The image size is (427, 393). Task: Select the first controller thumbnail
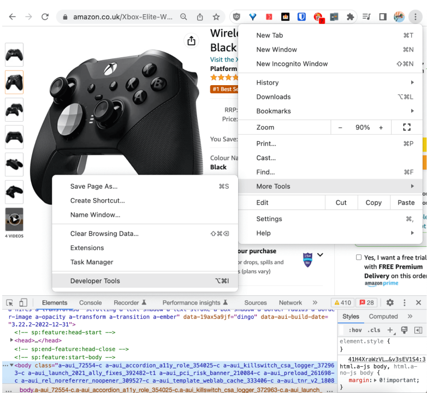pyautogui.click(x=14, y=55)
